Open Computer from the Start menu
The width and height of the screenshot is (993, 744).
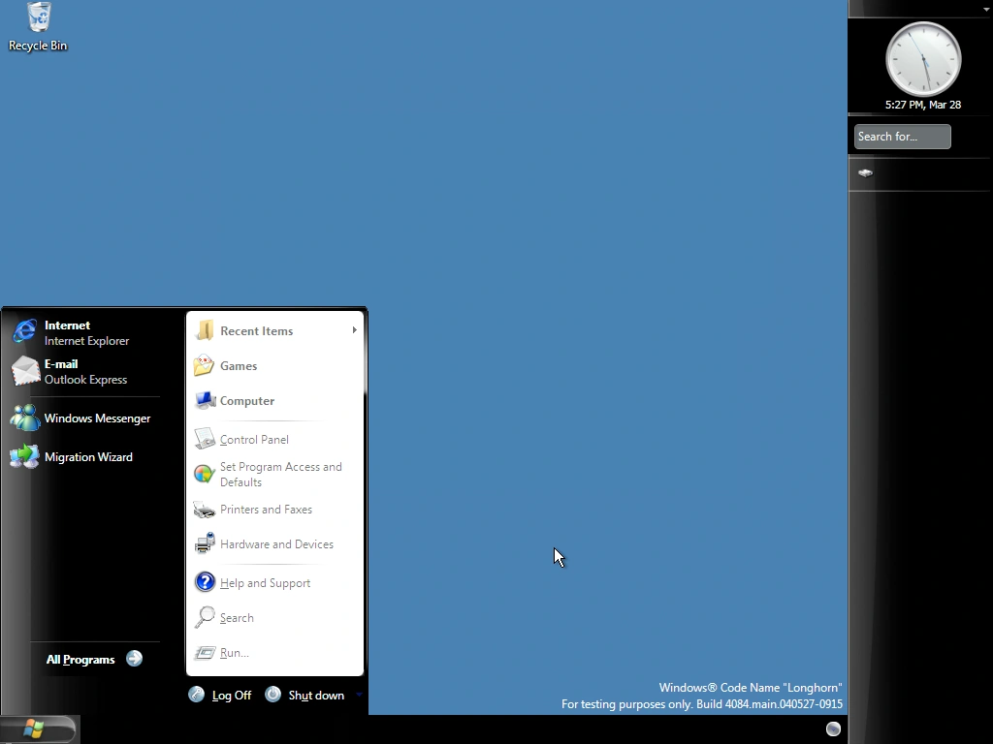(x=246, y=400)
